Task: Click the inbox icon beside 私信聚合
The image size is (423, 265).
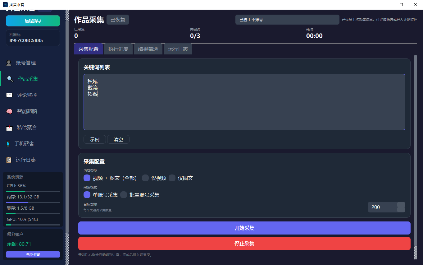Action: pyautogui.click(x=9, y=128)
